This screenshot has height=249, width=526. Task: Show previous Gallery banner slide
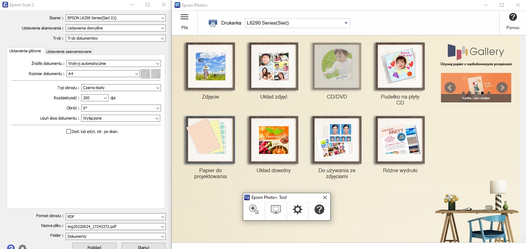click(x=450, y=88)
